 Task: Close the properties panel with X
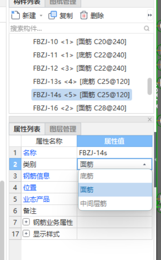pyautogui.click(x=150, y=119)
